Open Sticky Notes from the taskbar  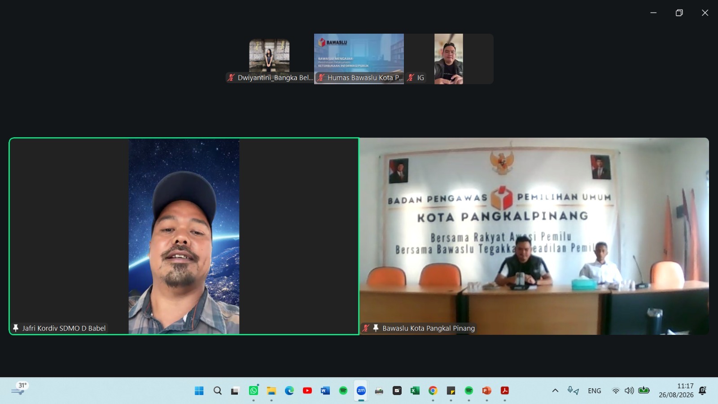point(451,391)
